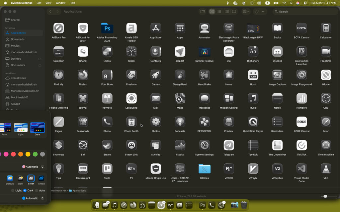Open Automatic dropdown with blue dot

33,198
